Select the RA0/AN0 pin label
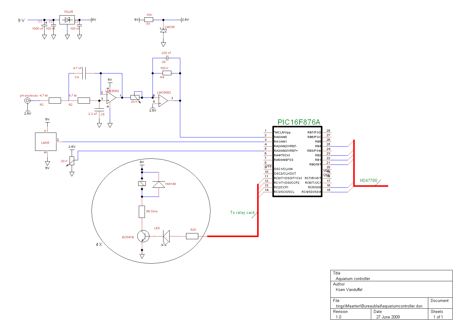The width and height of the screenshot is (456, 323). tap(280, 137)
